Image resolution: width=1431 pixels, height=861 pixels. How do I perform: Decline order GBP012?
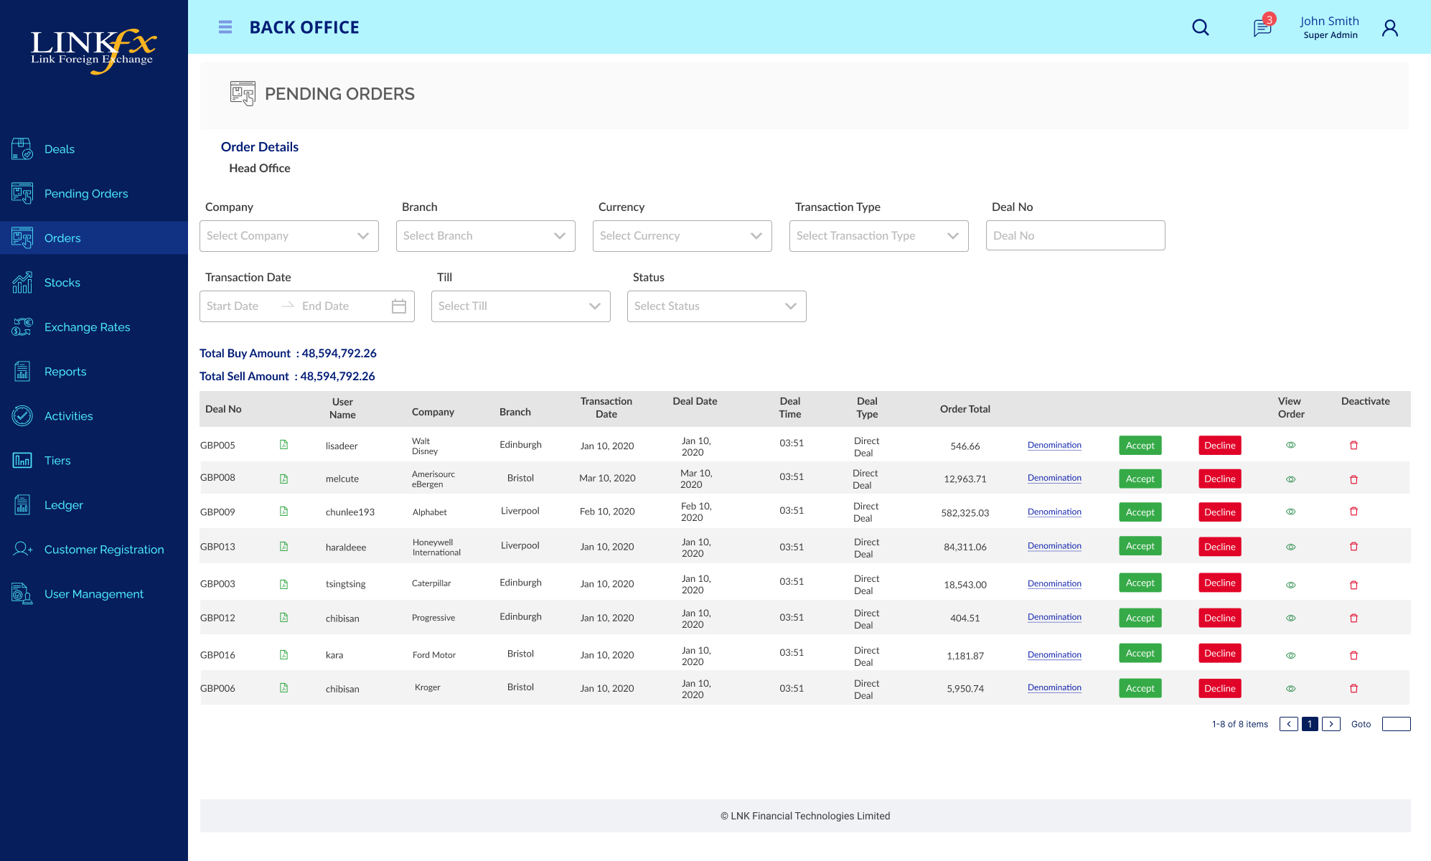(x=1220, y=618)
